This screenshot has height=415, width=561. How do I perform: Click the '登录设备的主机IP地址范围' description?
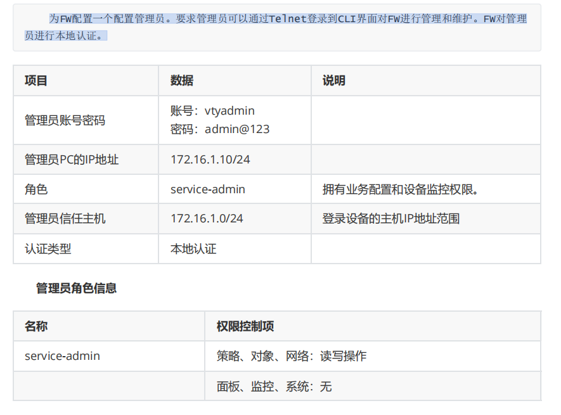tap(391, 219)
